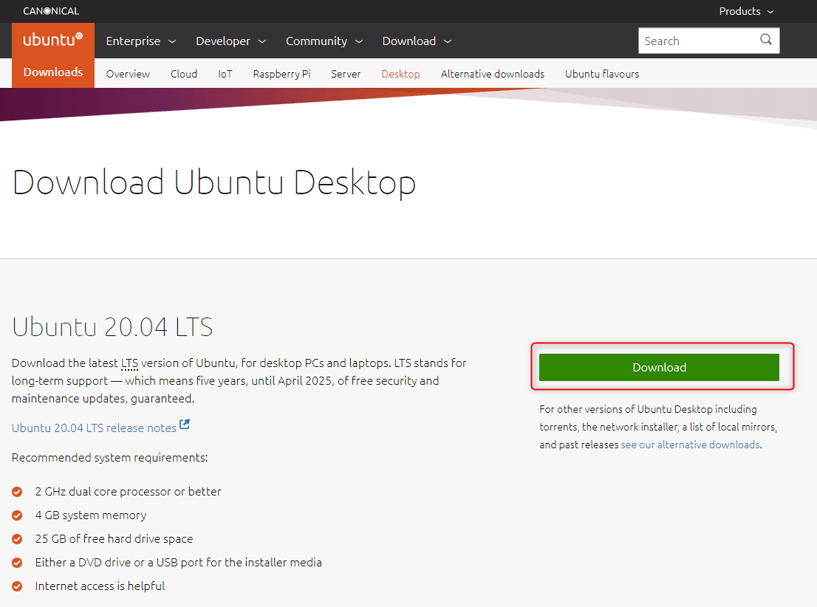Screen dimensions: 817x607
Task: Select the Ubuntu flavours navigation item
Action: coord(602,74)
